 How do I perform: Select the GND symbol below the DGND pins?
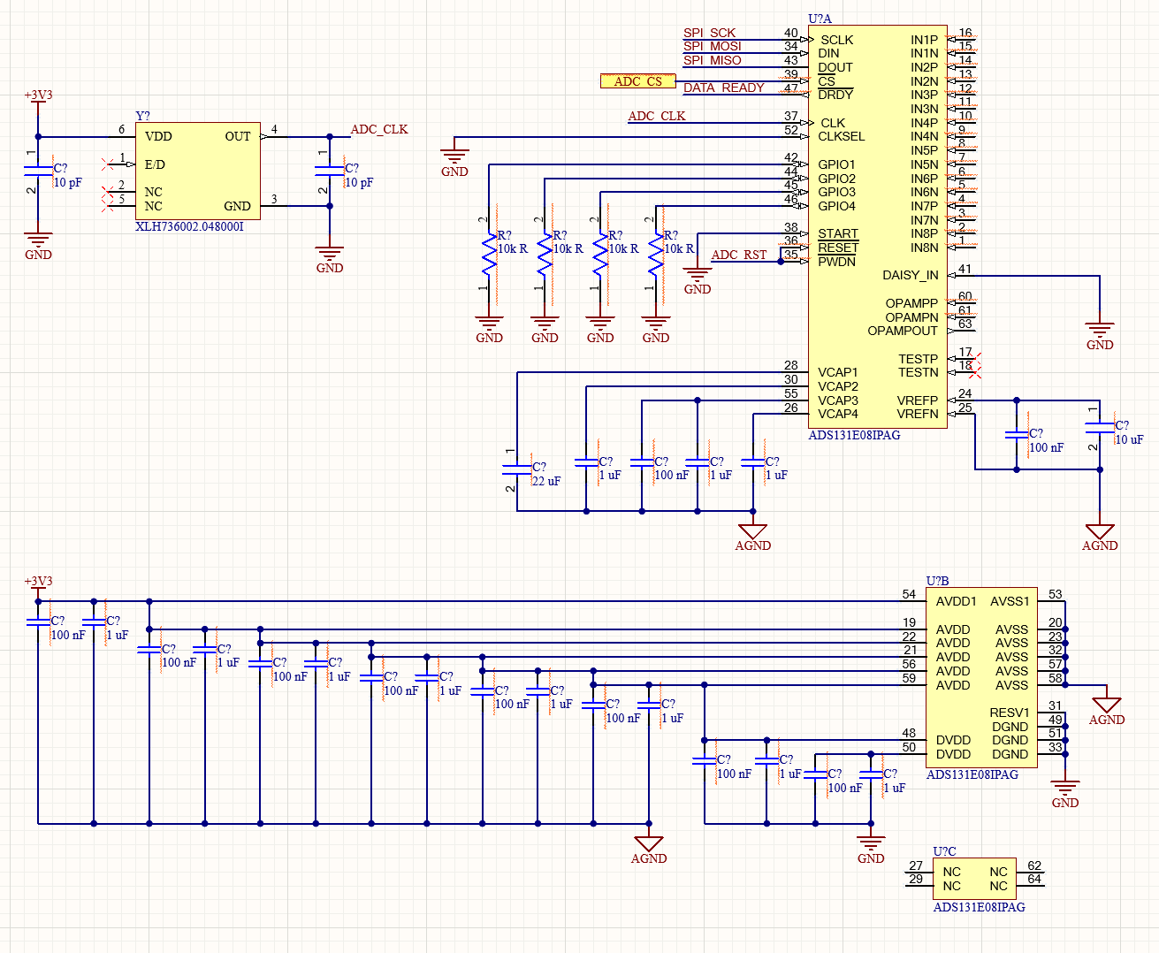point(1065,789)
